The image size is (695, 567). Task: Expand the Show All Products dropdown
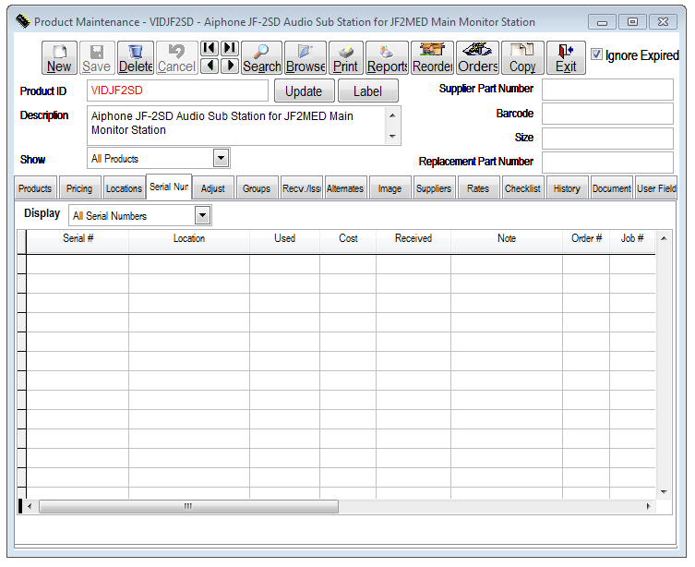(221, 159)
